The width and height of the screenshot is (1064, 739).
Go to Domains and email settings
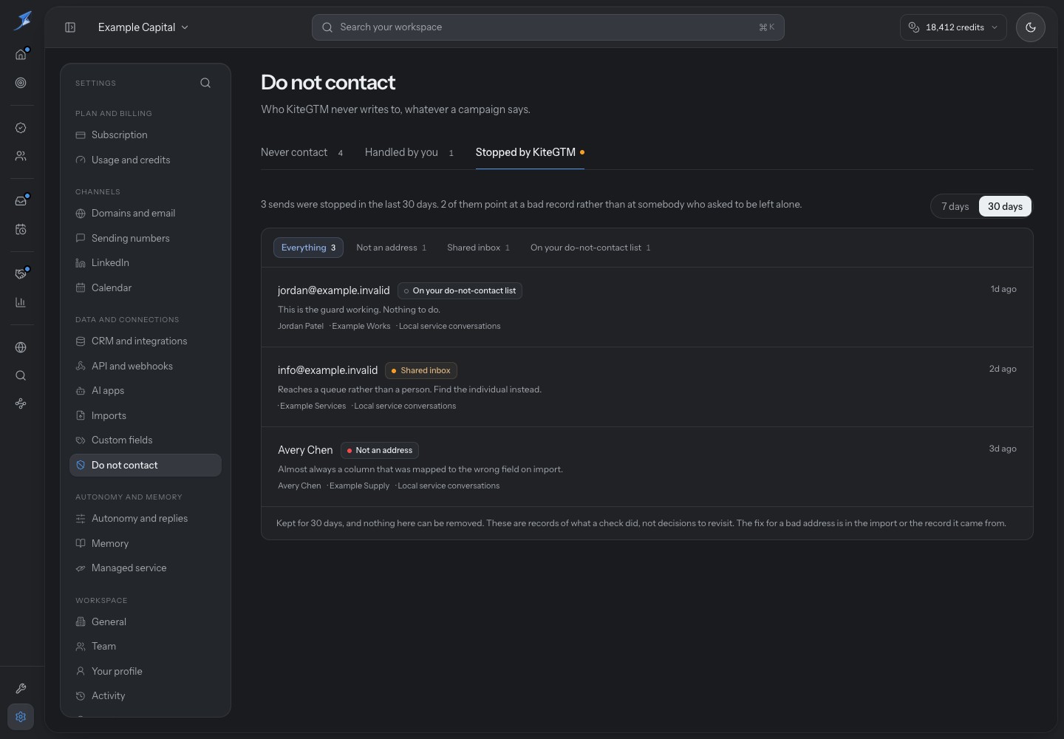[146, 214]
